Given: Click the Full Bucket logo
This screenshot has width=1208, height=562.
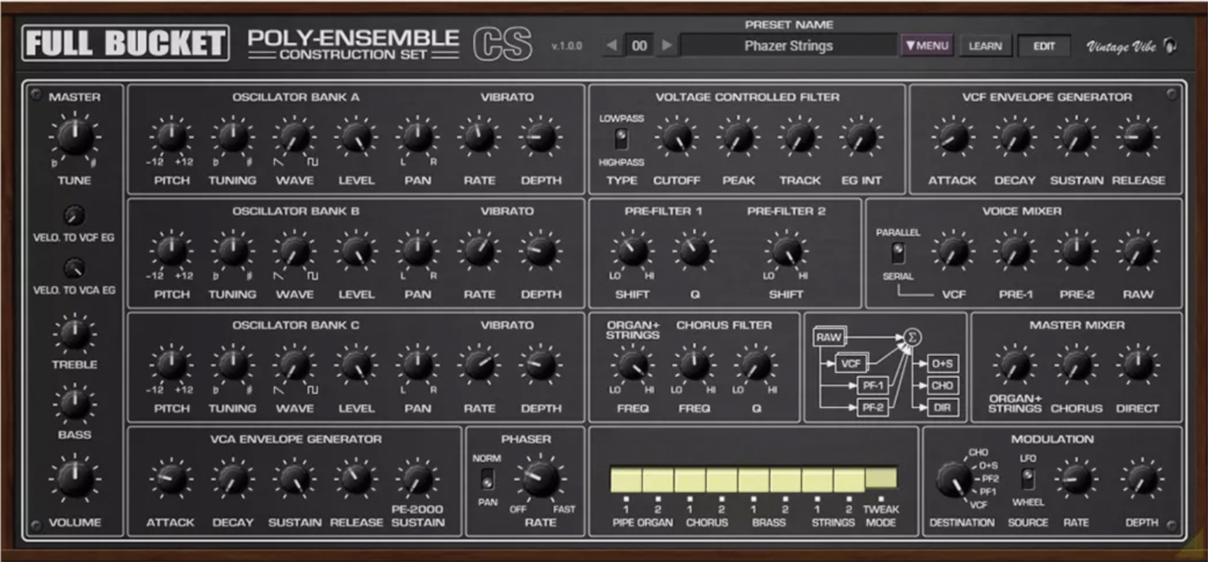Looking at the screenshot, I should (126, 43).
